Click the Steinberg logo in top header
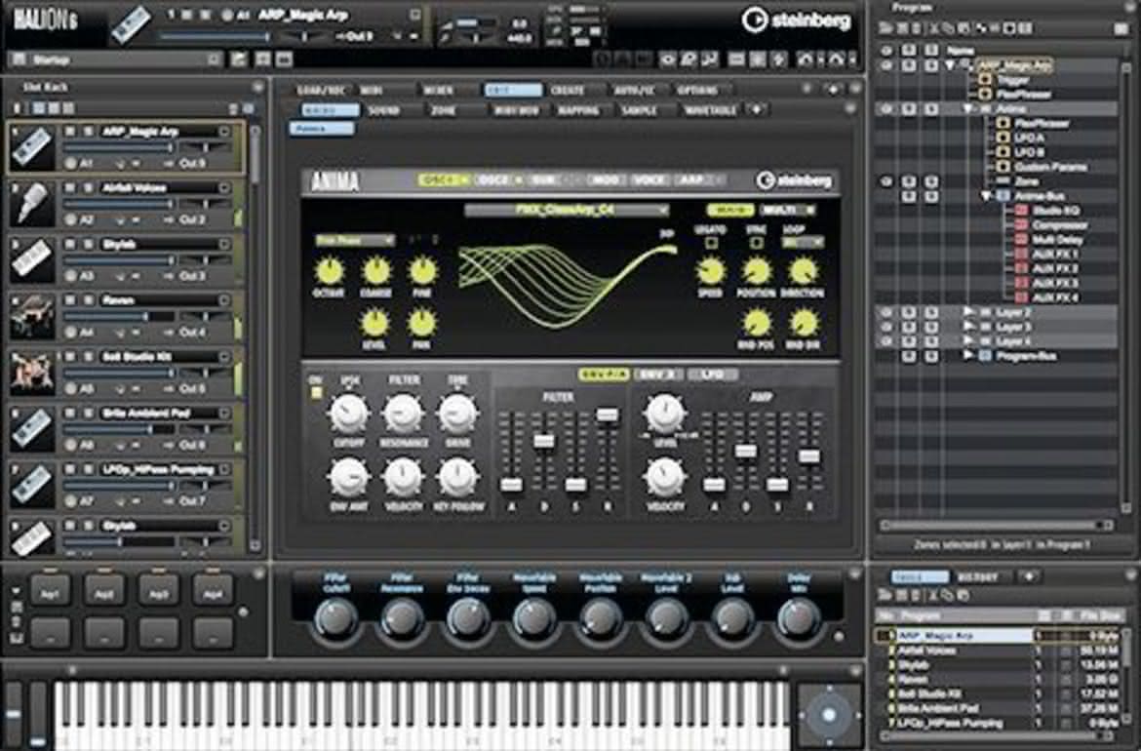 pyautogui.click(x=796, y=20)
